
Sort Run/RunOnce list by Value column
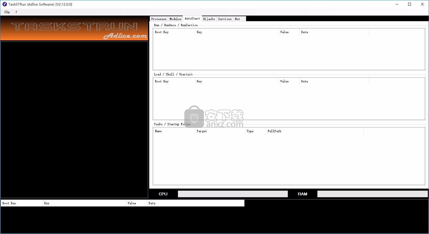click(289, 32)
